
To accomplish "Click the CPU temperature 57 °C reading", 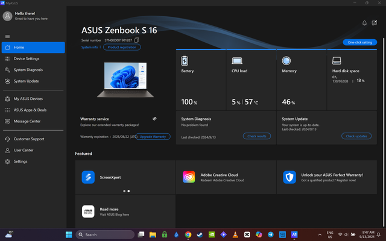I will 252,102.
